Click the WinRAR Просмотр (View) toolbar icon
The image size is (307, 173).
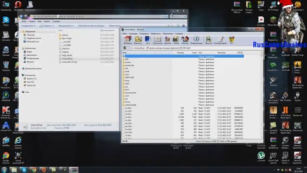(x=157, y=40)
